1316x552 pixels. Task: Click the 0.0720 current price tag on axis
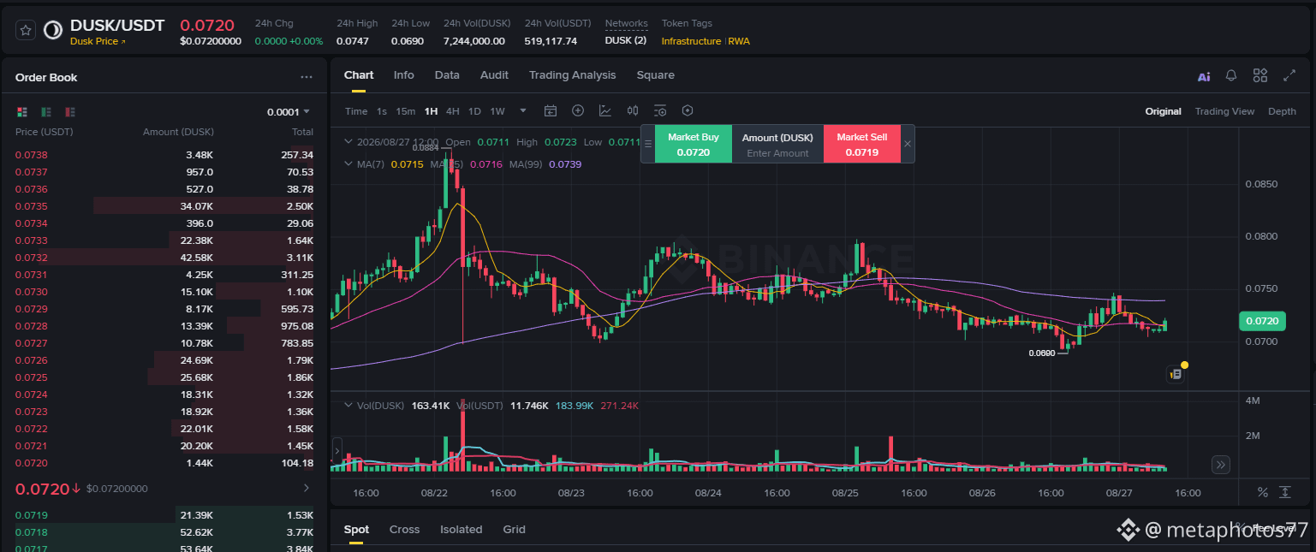point(1261,322)
